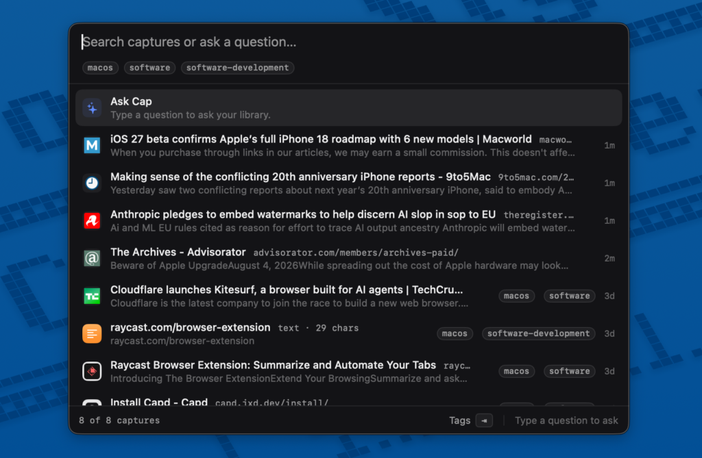Click advisorator.com/members/archives-paid/ URL text
This screenshot has height=458, width=702.
(x=356, y=253)
